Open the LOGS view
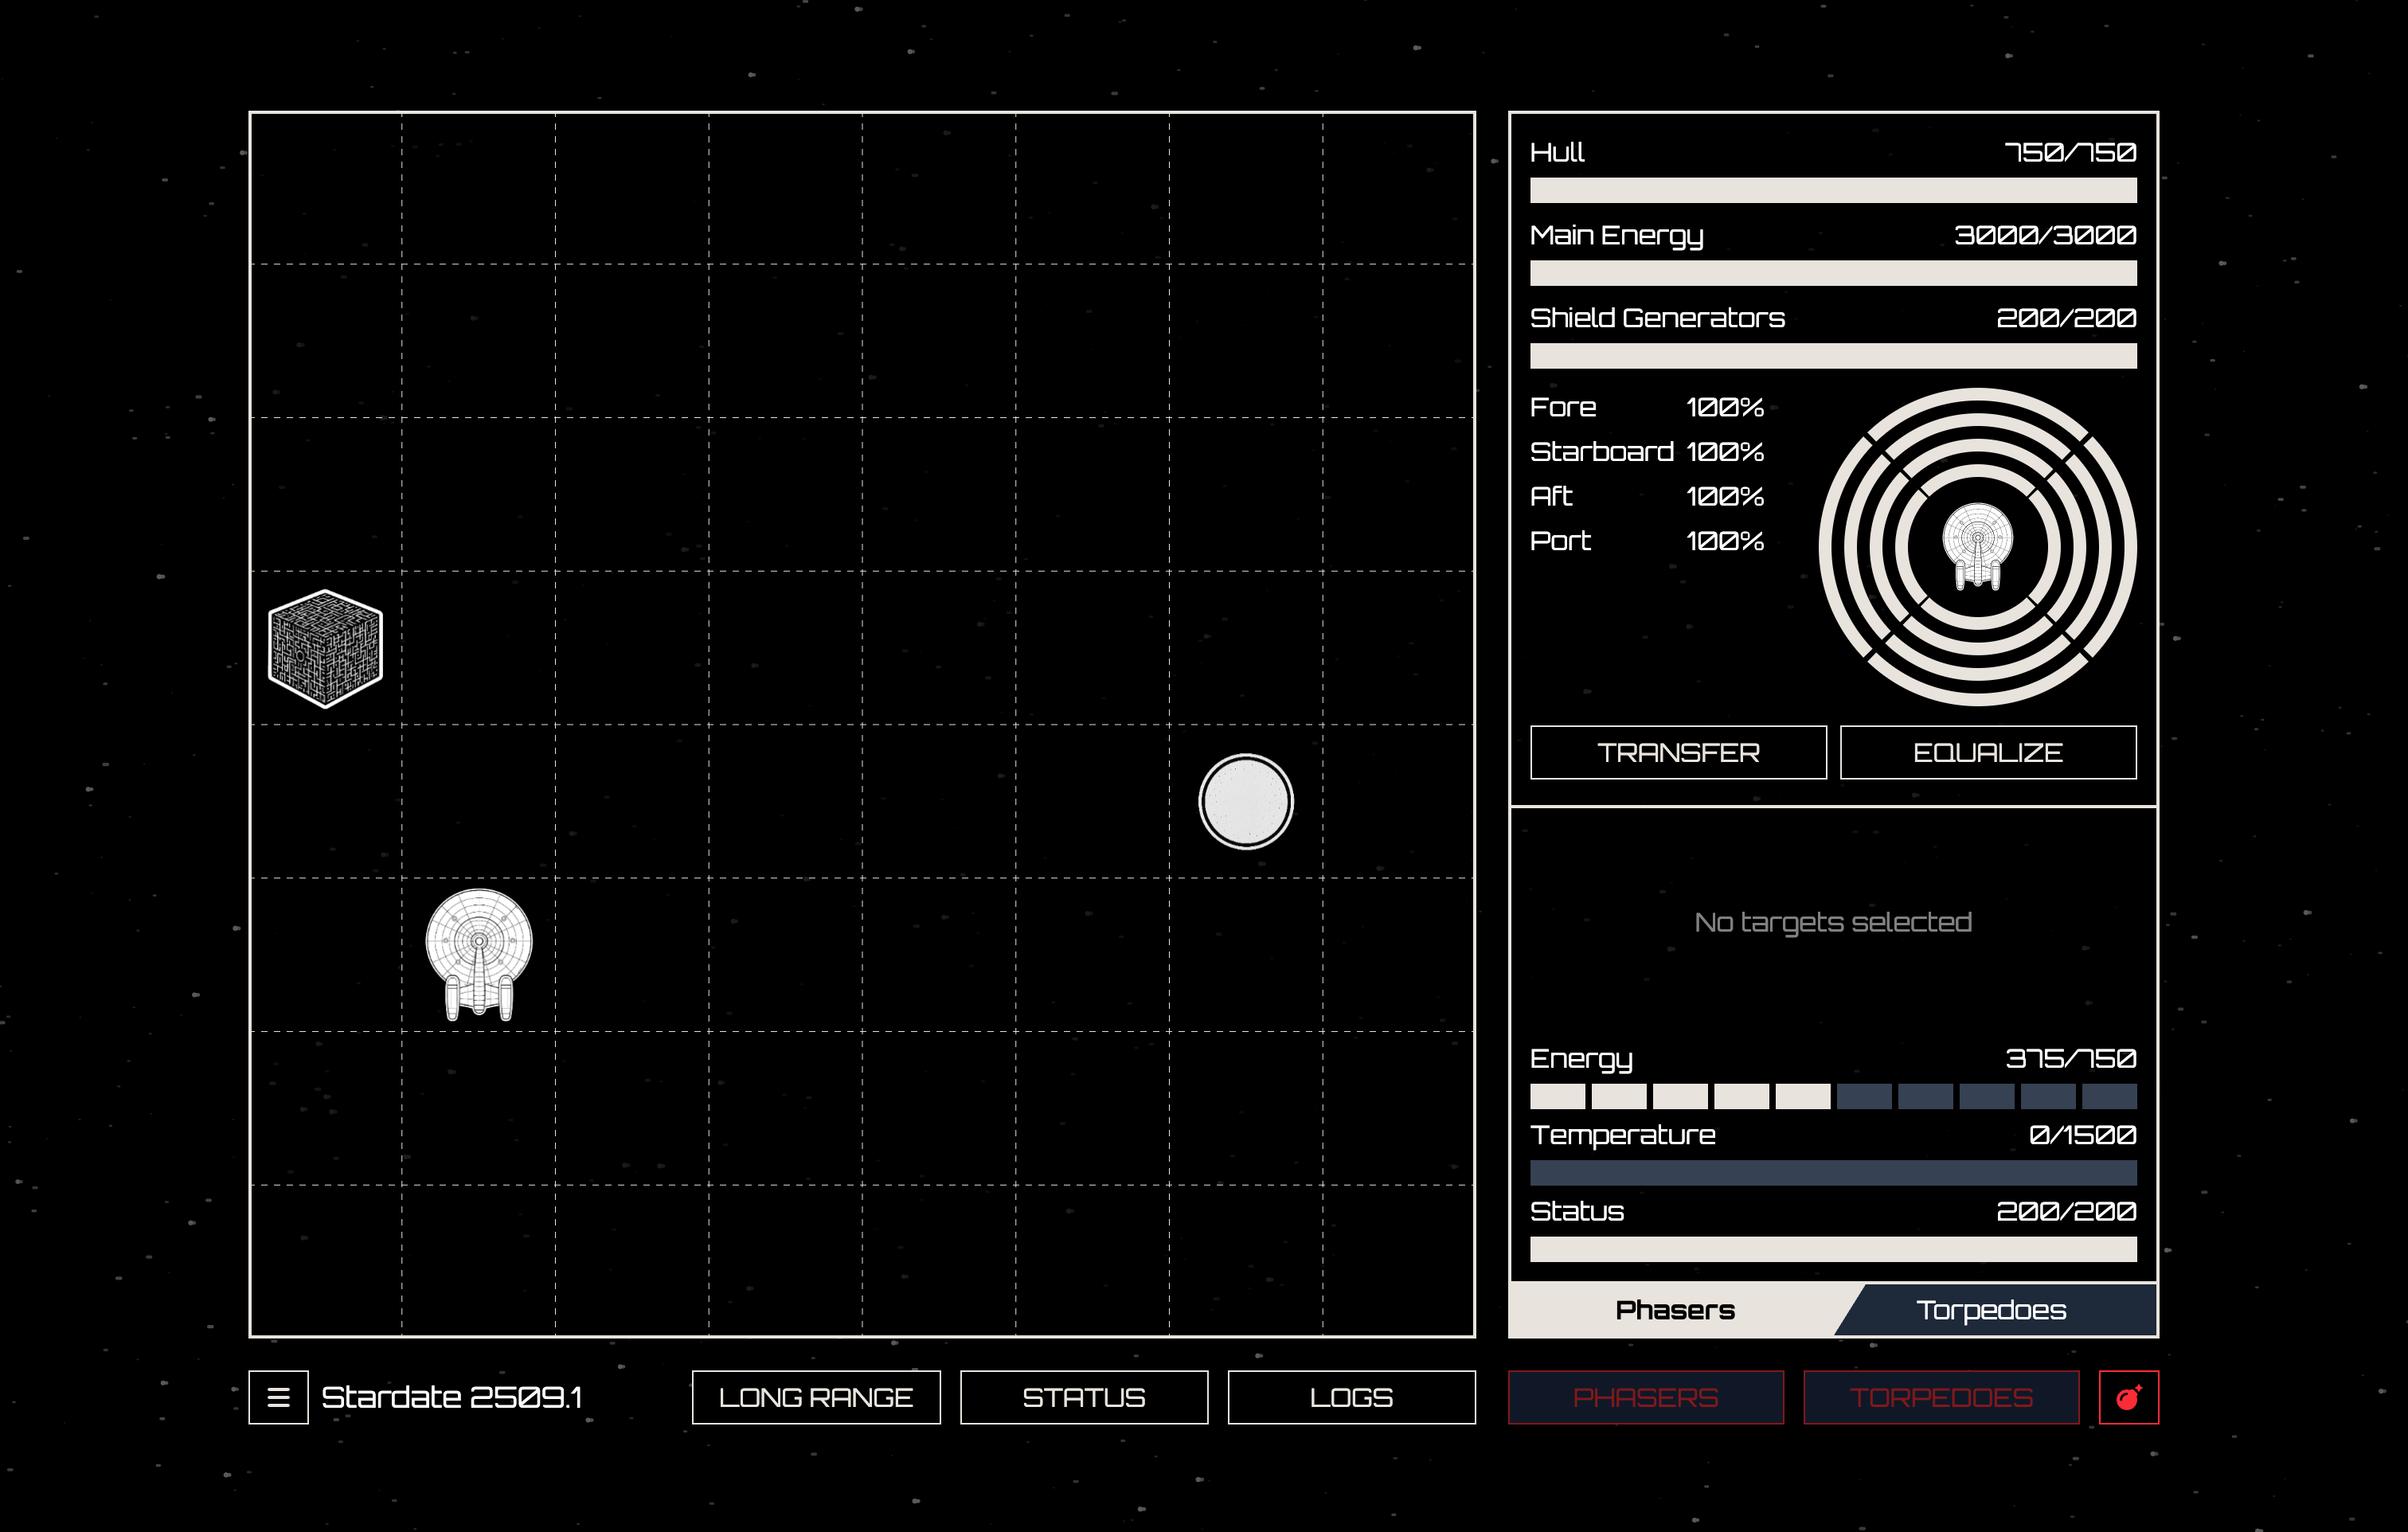The width and height of the screenshot is (2408, 1532). click(1351, 1397)
